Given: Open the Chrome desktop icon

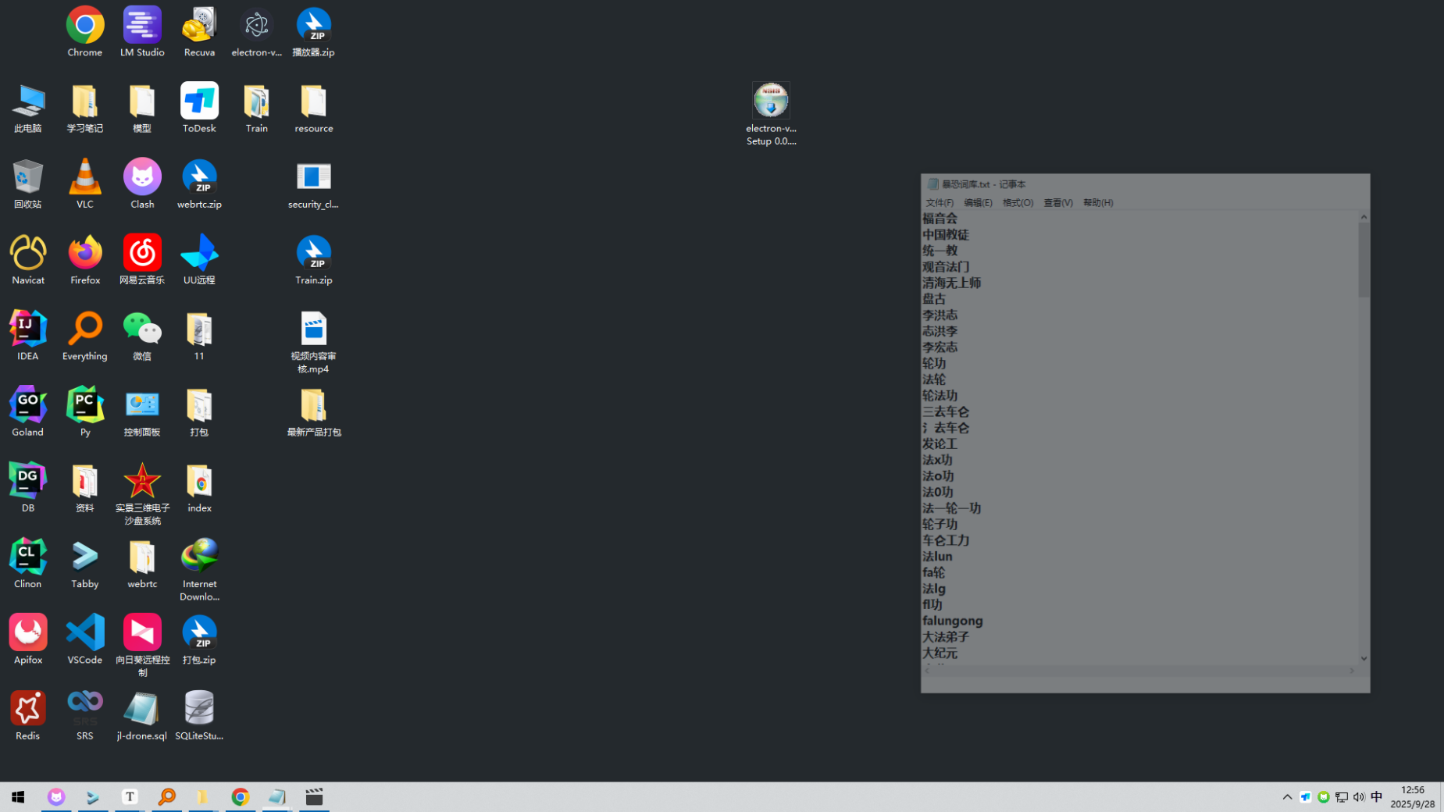Looking at the screenshot, I should click(85, 27).
